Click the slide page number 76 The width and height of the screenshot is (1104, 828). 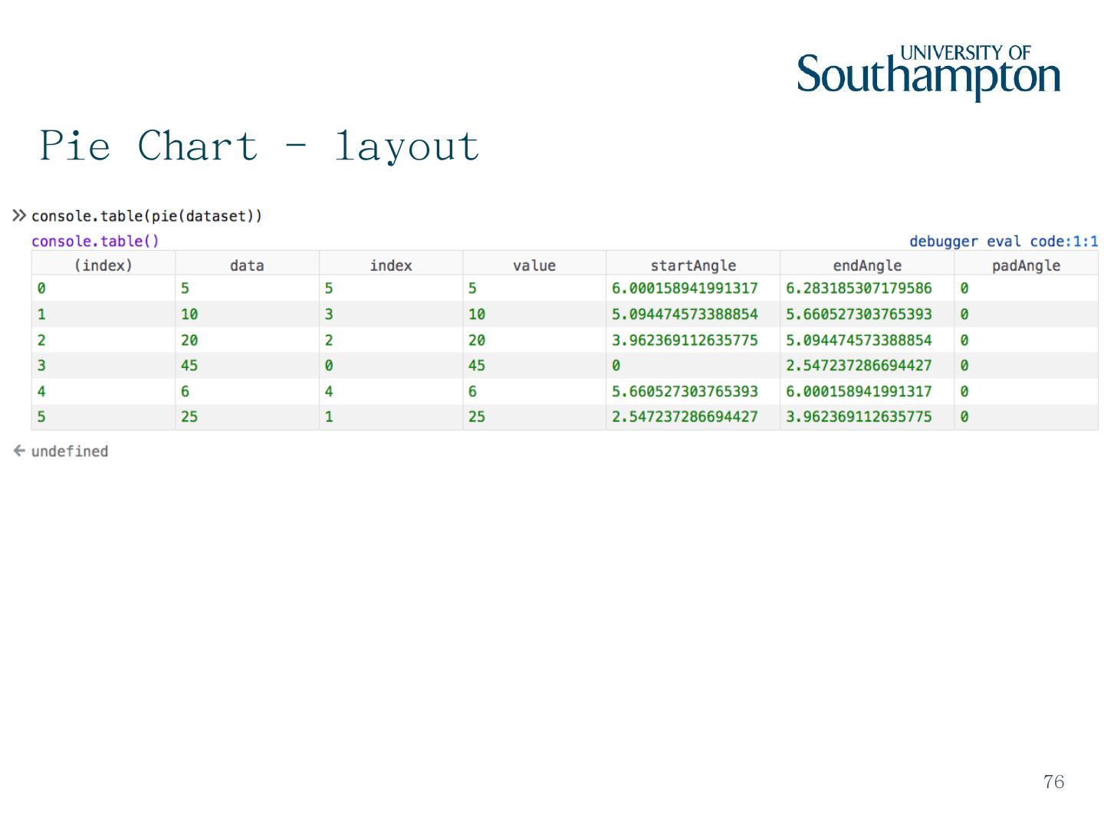(1053, 781)
